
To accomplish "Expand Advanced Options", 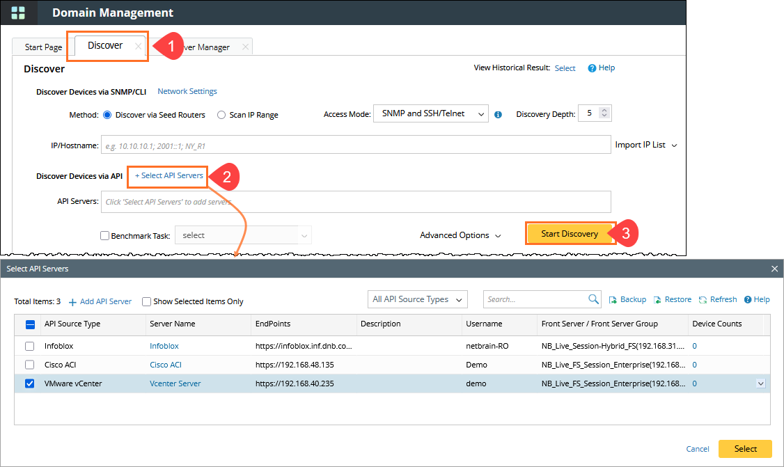I will [460, 235].
